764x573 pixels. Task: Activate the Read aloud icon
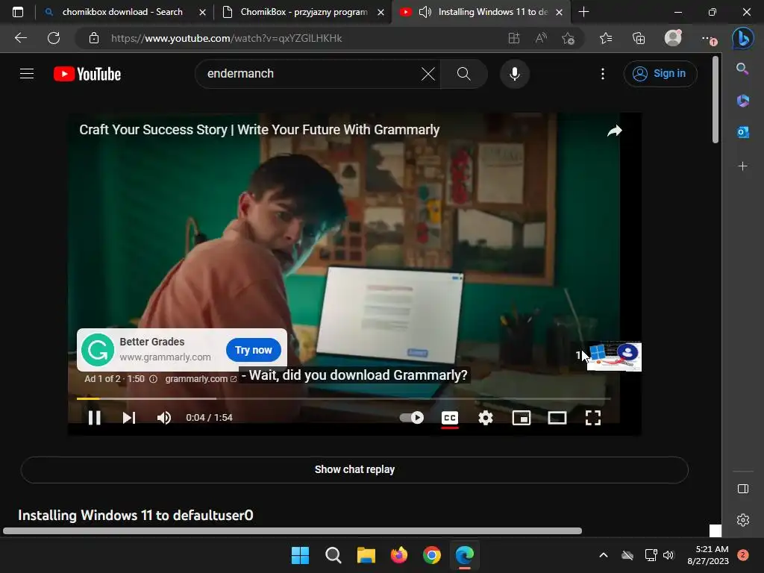[541, 38]
